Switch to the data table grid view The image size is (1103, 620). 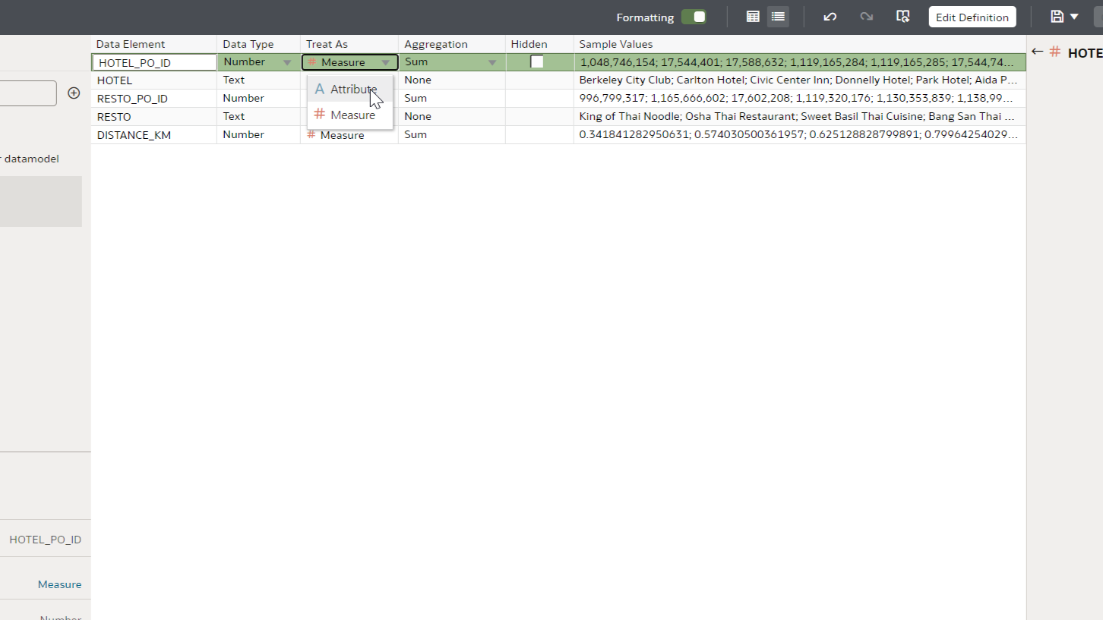tap(753, 17)
